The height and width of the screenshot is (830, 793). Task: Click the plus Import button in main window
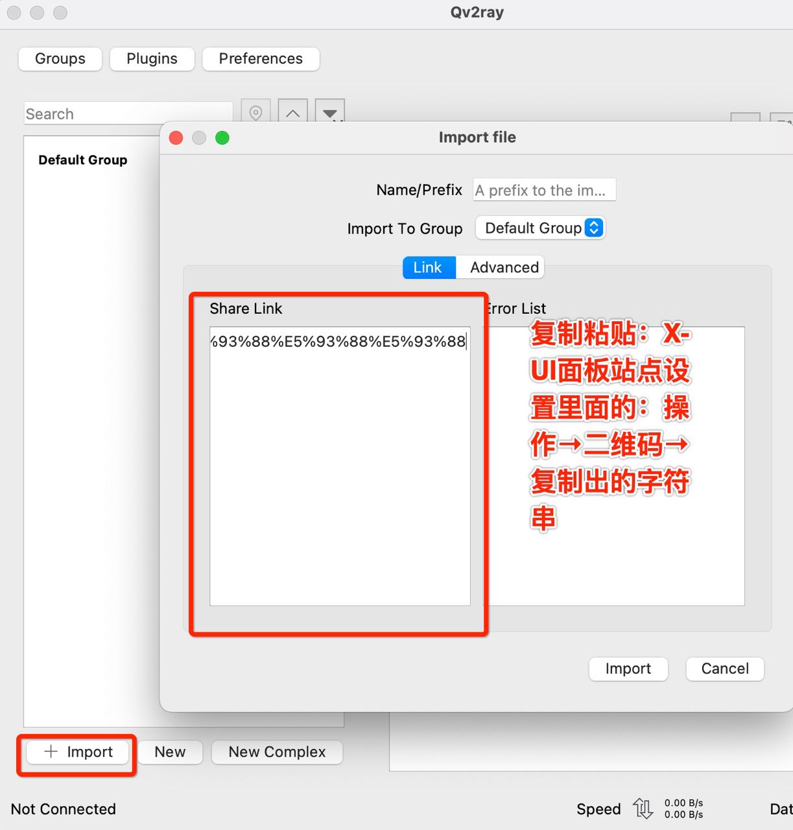pos(78,752)
